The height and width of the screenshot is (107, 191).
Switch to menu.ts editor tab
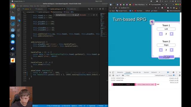[40, 9]
